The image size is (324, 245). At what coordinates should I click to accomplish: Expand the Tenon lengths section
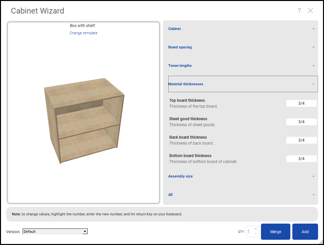click(243, 66)
